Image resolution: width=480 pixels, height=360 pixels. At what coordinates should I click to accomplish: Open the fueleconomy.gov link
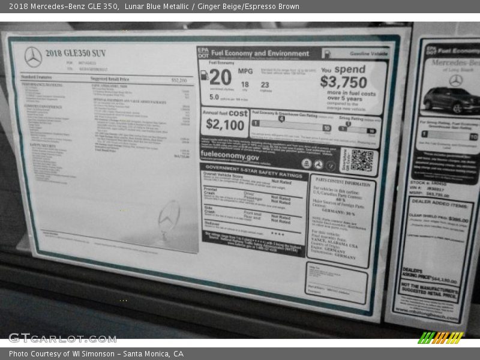pos(230,155)
